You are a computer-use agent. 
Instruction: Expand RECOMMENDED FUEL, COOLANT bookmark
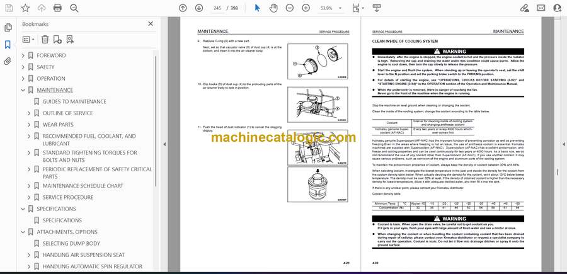pyautogui.click(x=29, y=136)
